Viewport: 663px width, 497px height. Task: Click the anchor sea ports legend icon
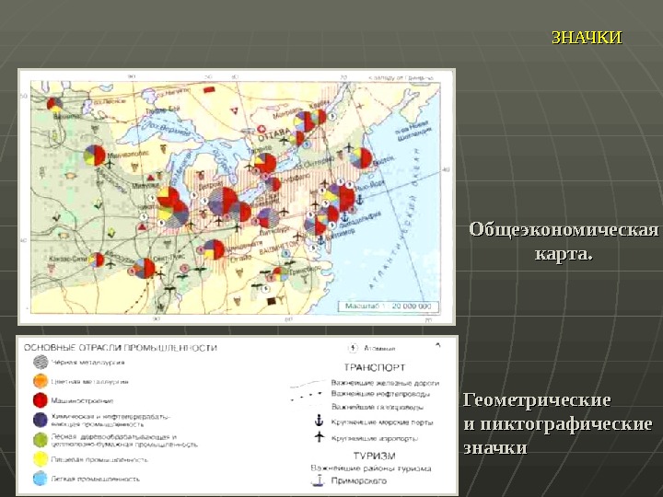click(x=320, y=421)
